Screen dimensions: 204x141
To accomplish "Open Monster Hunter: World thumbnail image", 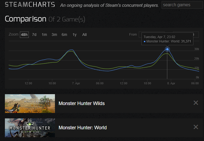I will [30, 128].
